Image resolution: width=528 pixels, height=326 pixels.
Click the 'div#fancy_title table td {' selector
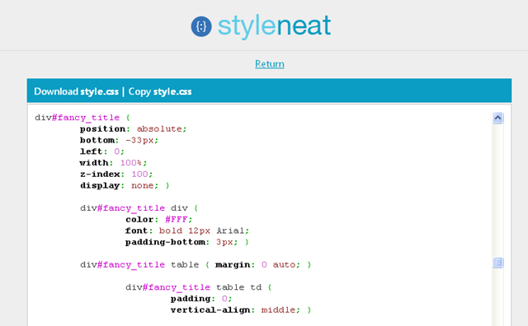(199, 287)
